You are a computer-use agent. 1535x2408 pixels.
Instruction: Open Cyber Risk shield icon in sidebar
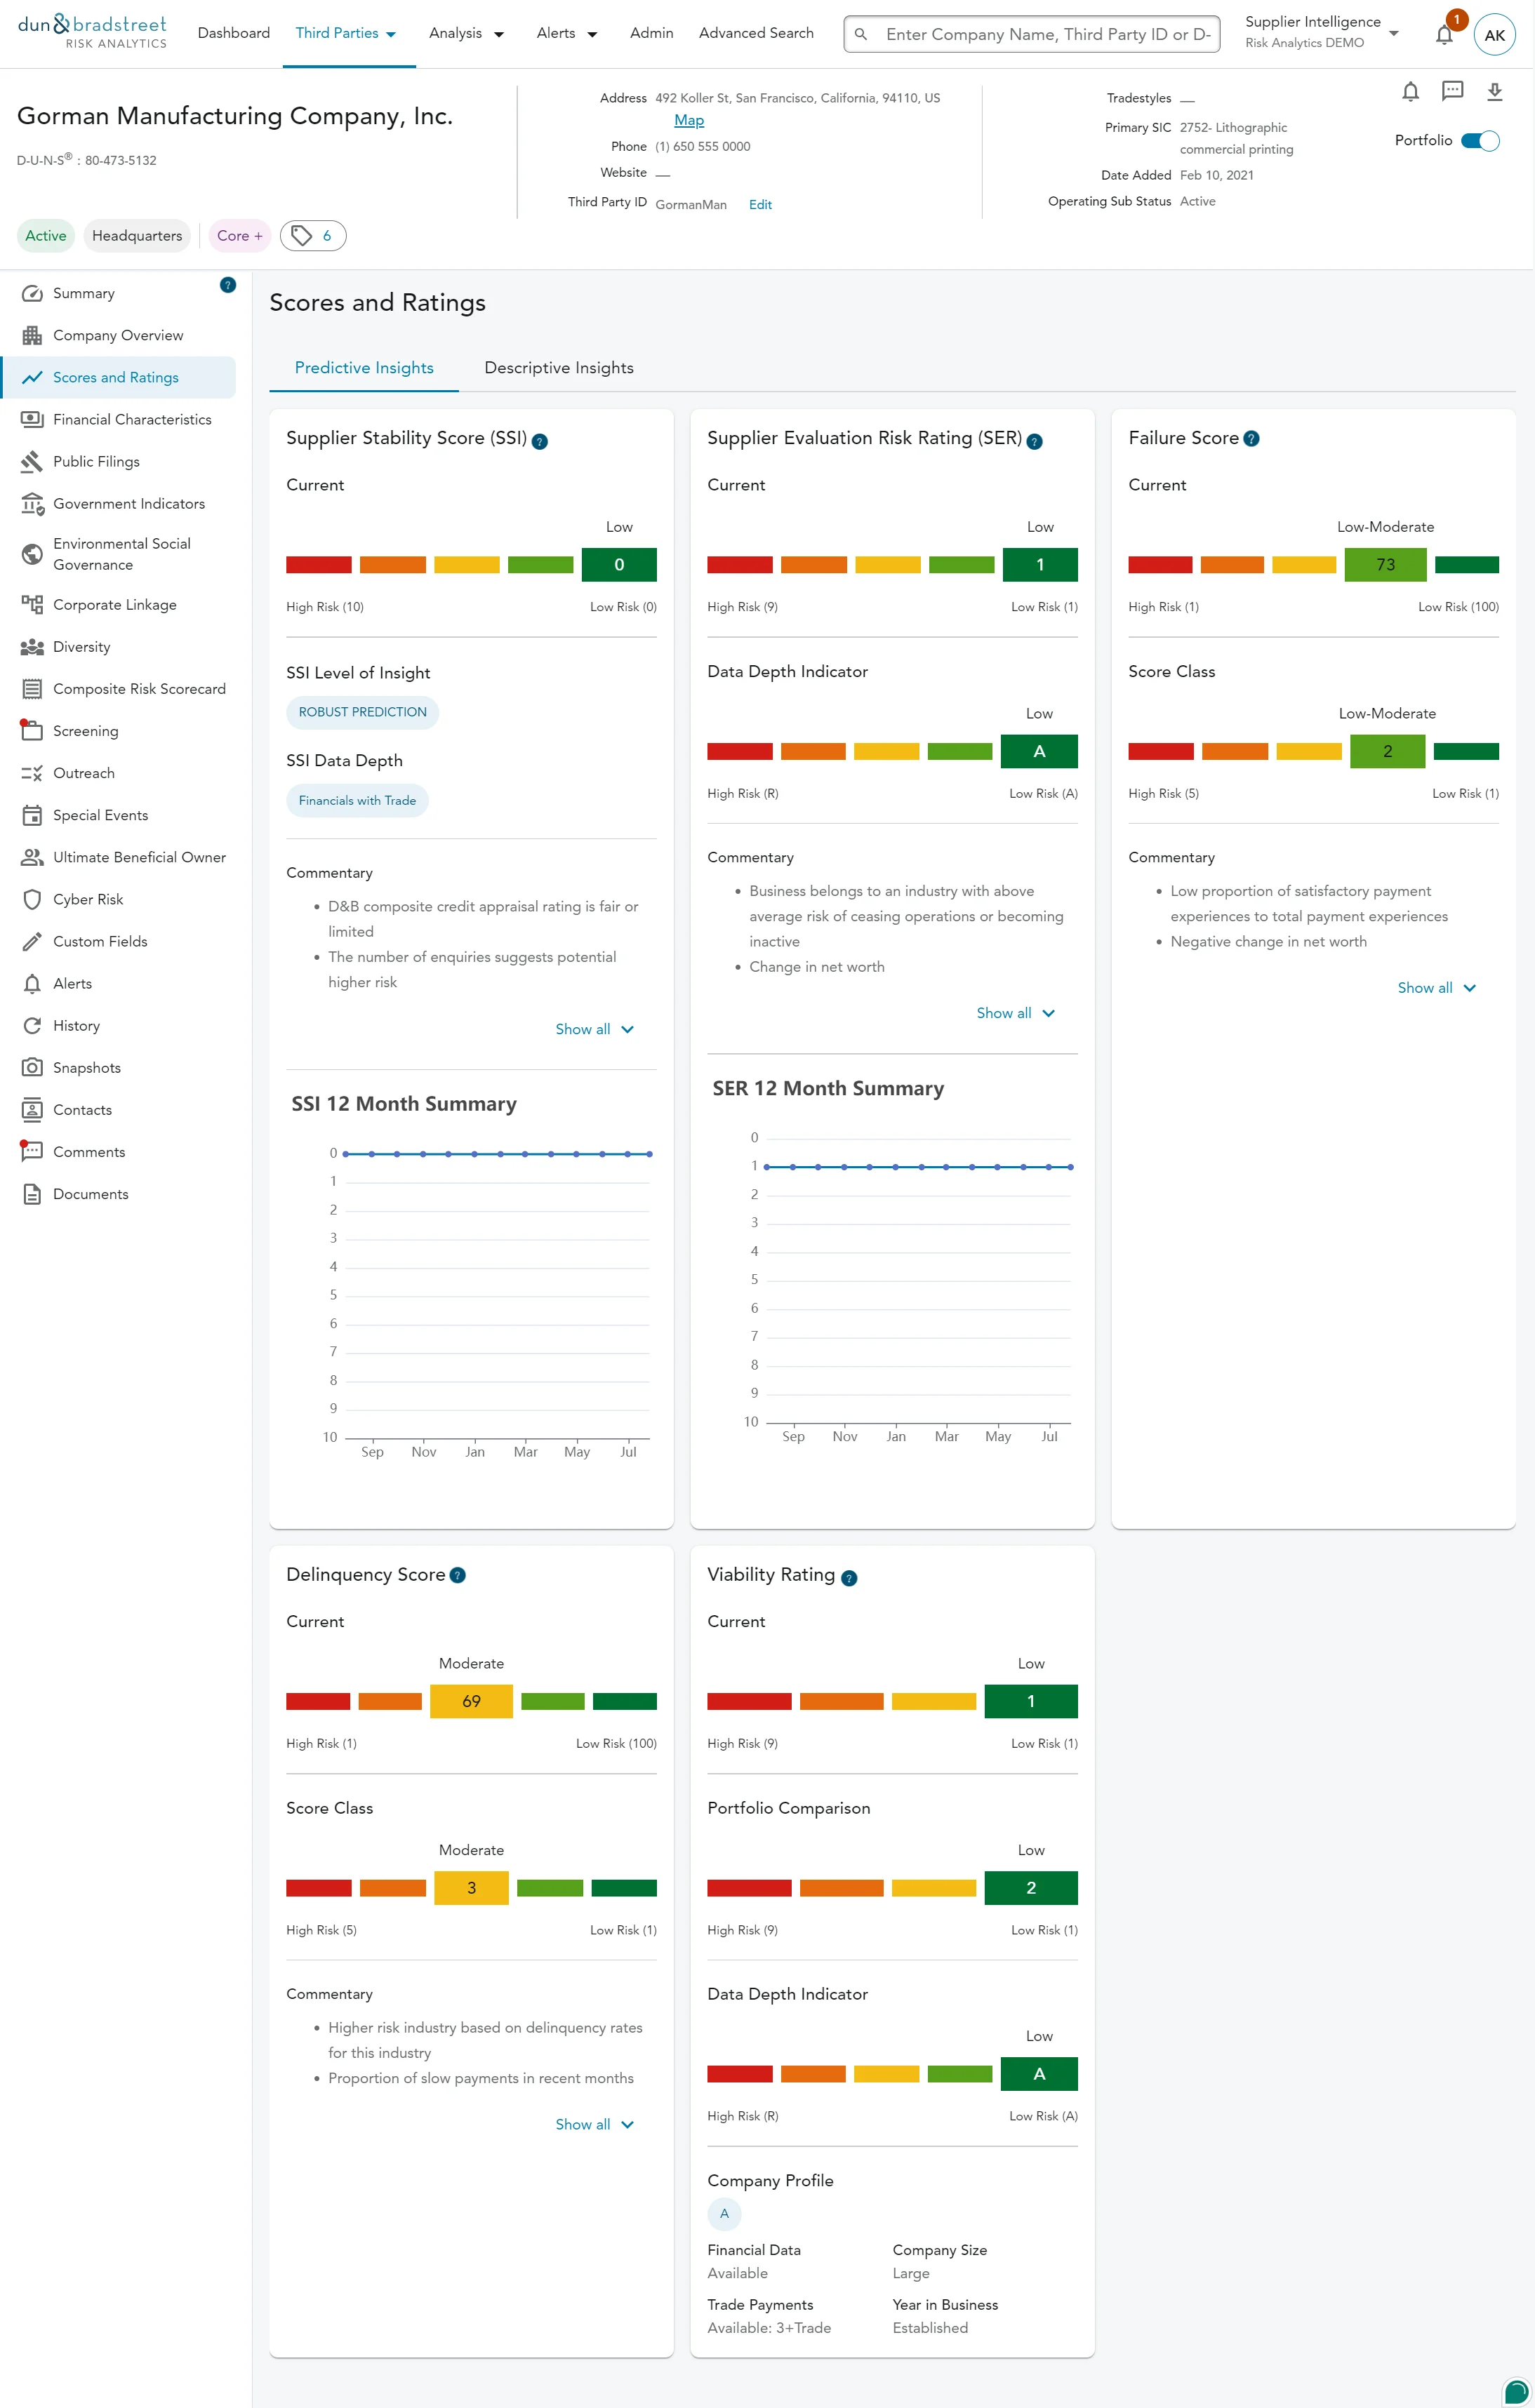click(32, 899)
